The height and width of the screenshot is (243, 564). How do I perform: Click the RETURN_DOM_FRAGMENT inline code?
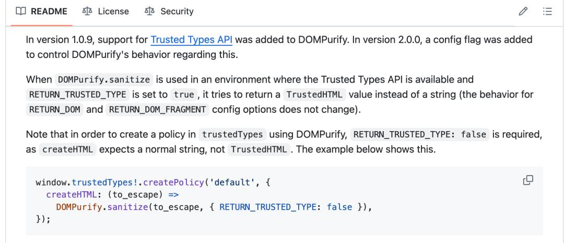(x=158, y=109)
